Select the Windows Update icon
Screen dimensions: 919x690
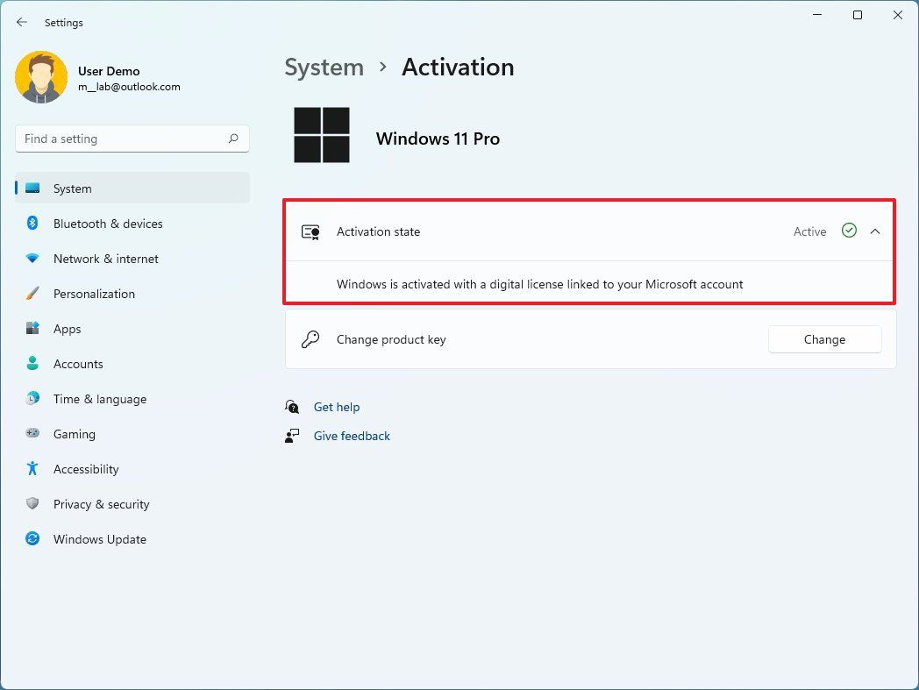31,539
